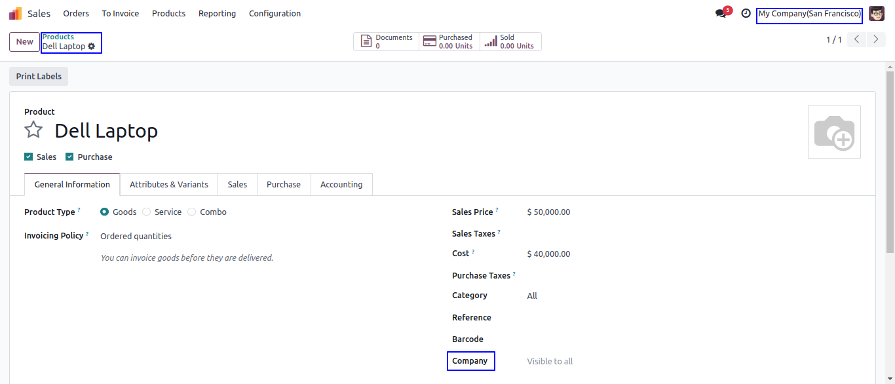Expand the Reporting menu
The image size is (895, 384).
(x=217, y=13)
